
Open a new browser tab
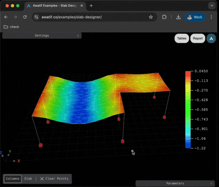tap(91, 5)
